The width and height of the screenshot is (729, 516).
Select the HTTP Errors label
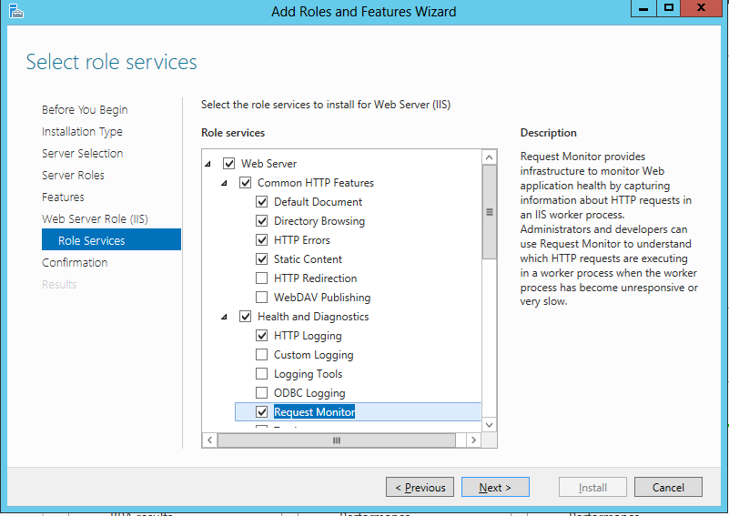302,240
